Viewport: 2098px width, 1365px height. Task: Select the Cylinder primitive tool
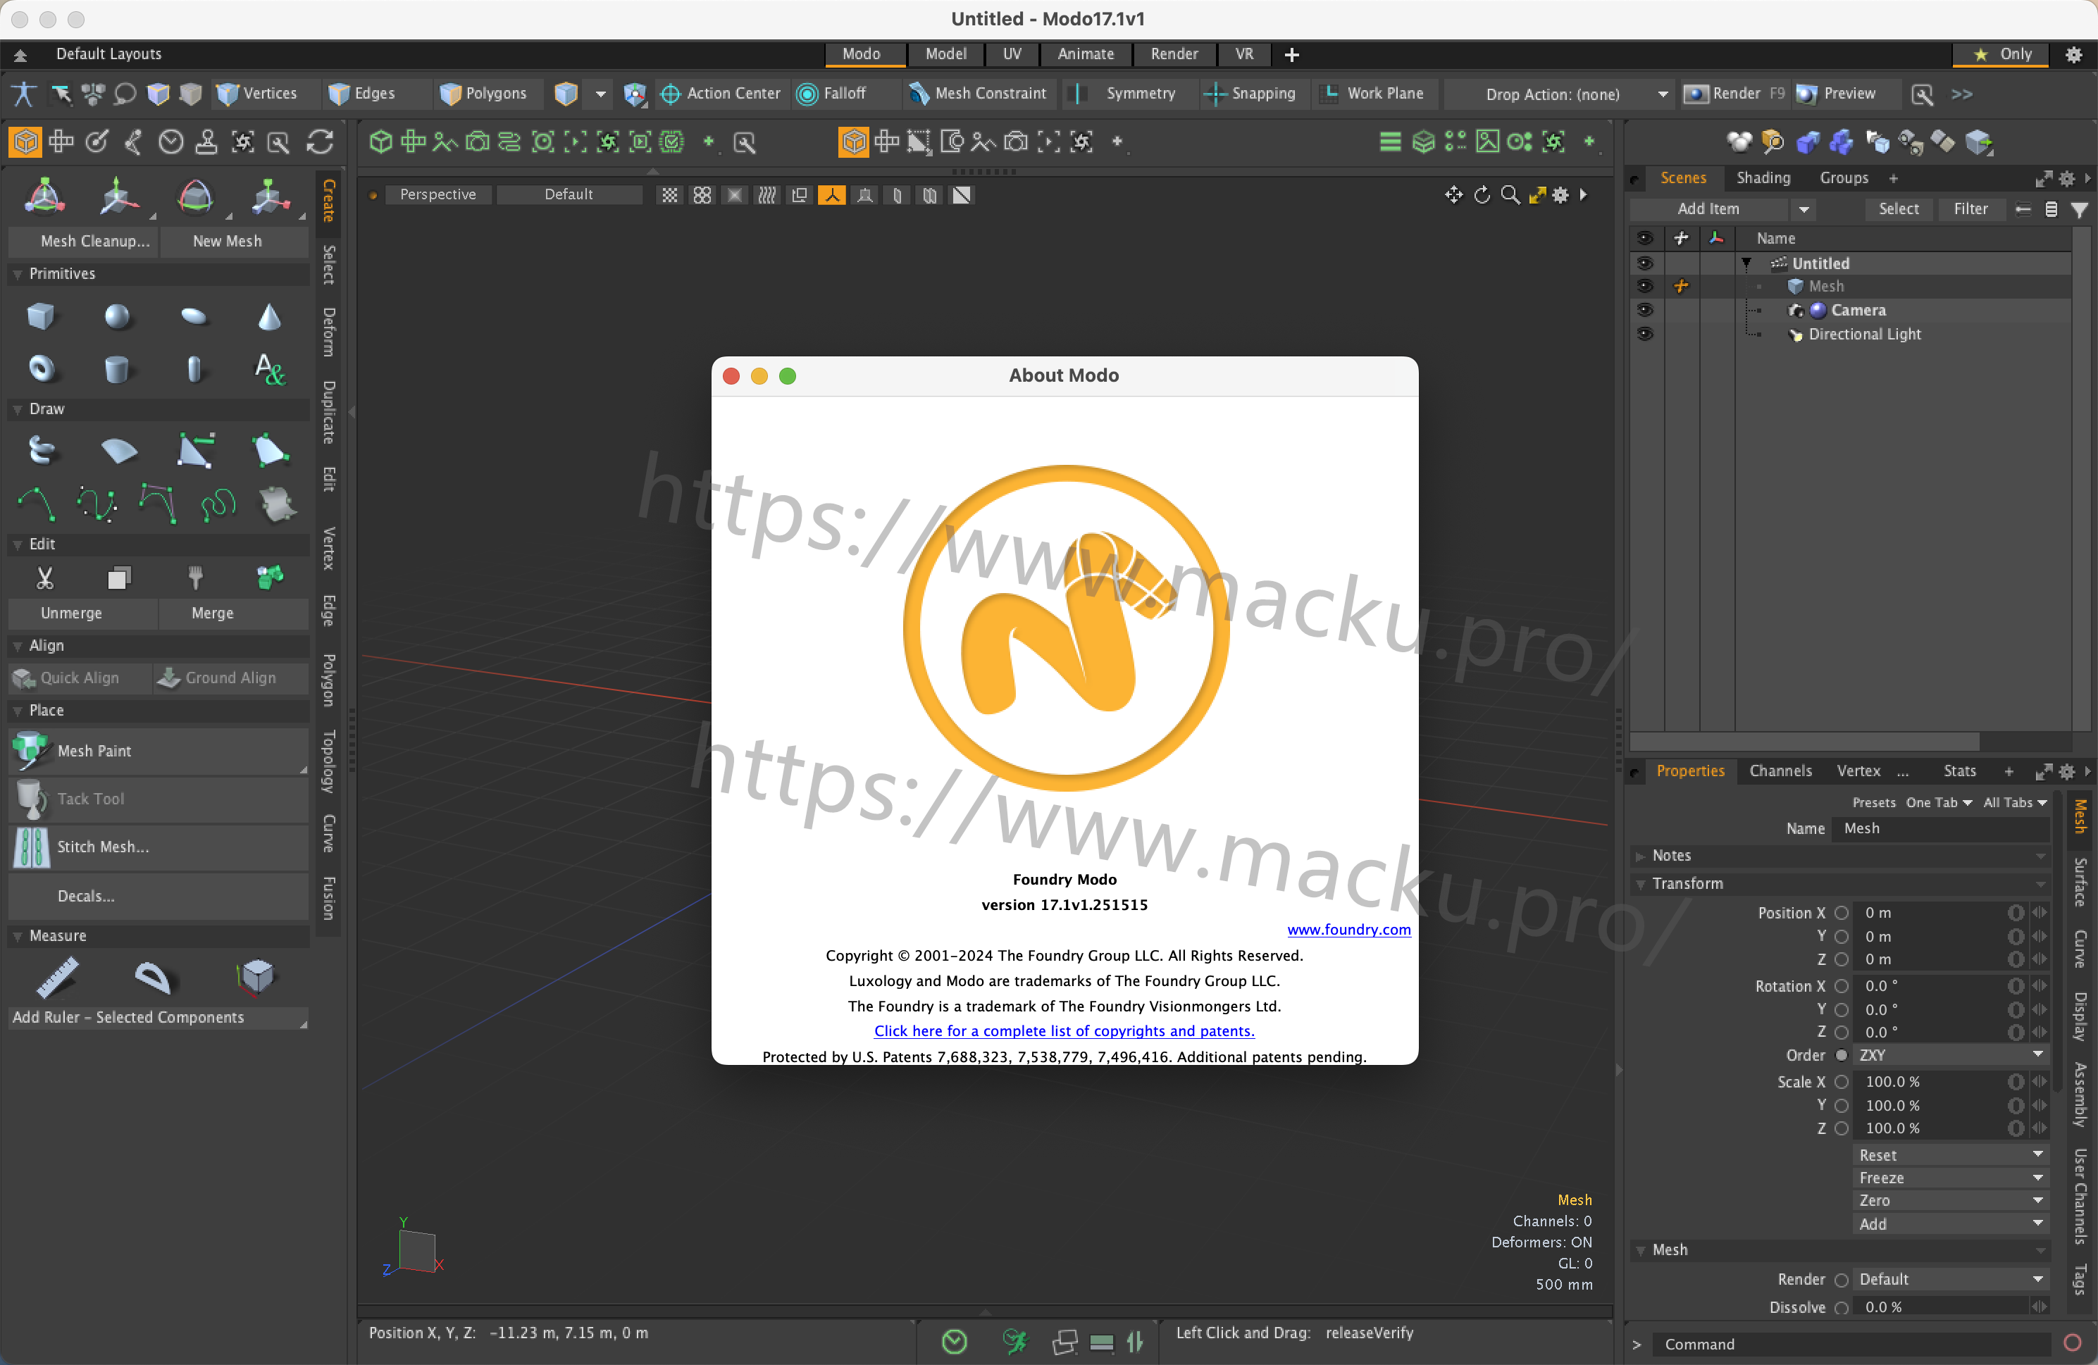click(x=117, y=368)
